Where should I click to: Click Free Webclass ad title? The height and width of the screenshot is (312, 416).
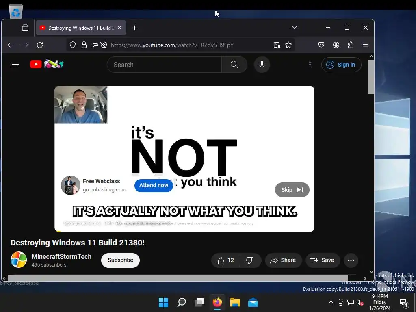tap(101, 181)
